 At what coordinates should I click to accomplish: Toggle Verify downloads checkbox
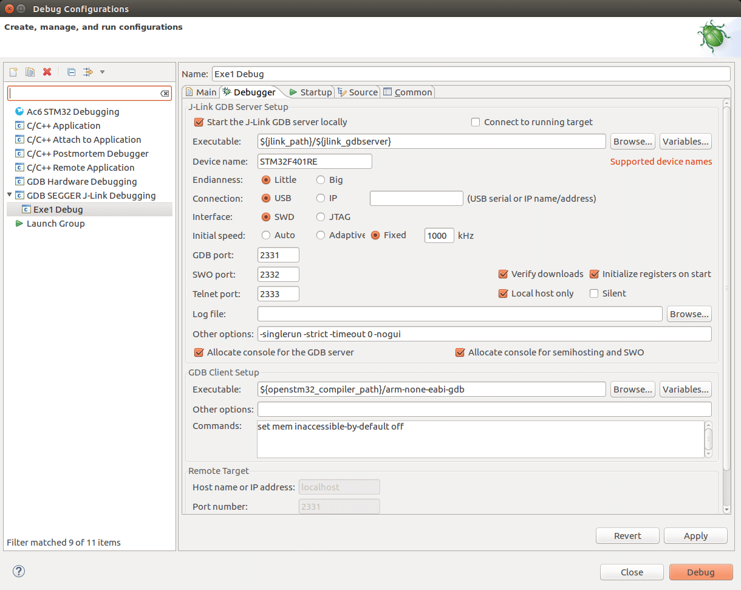pos(503,274)
